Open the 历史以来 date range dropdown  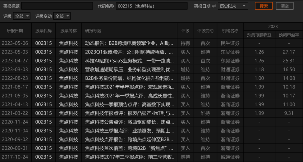coord(233,6)
